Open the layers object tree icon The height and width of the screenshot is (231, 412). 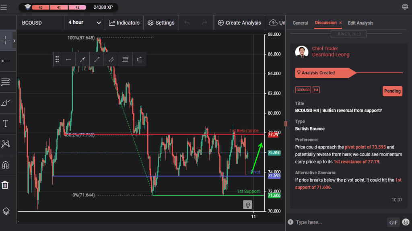[6, 211]
